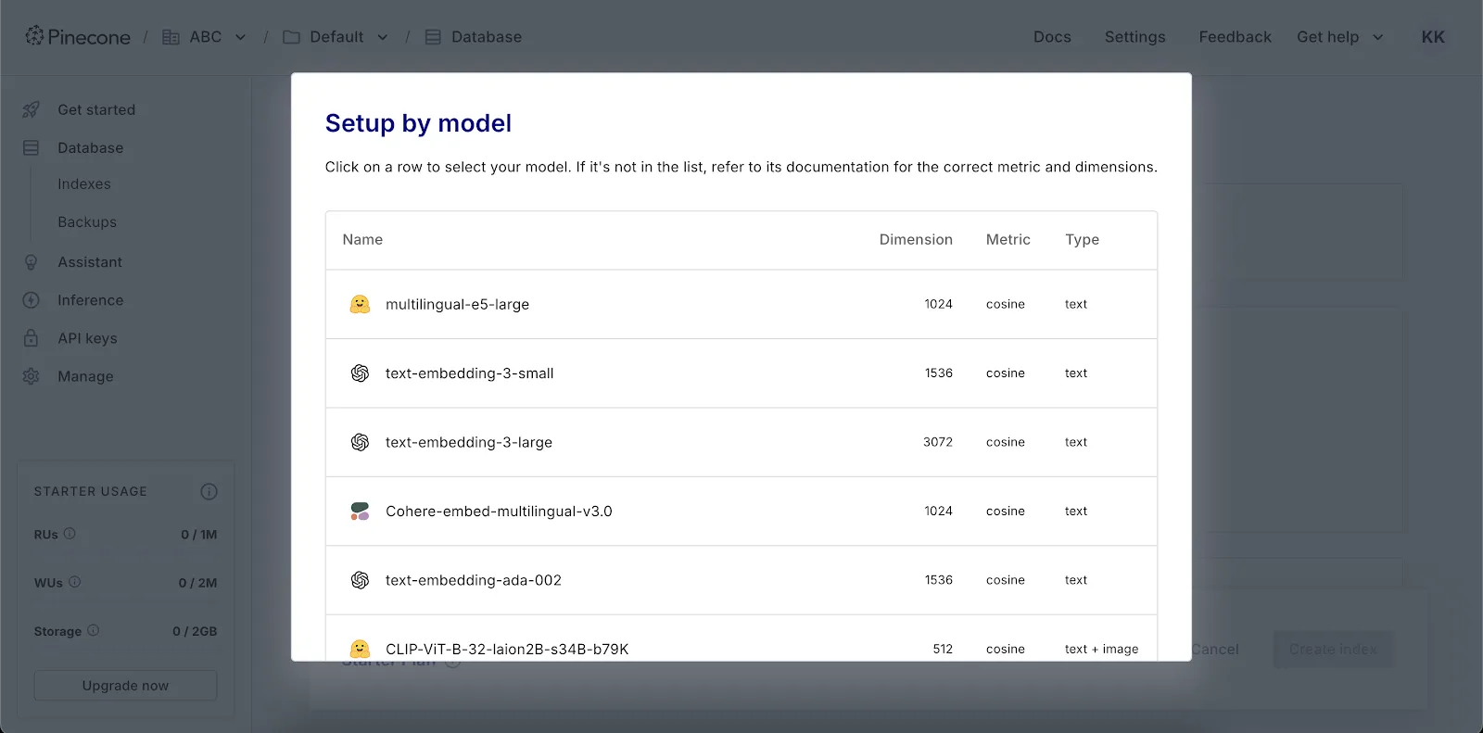
Task: Select the text-embedding-ada-002 model row
Action: 741,580
